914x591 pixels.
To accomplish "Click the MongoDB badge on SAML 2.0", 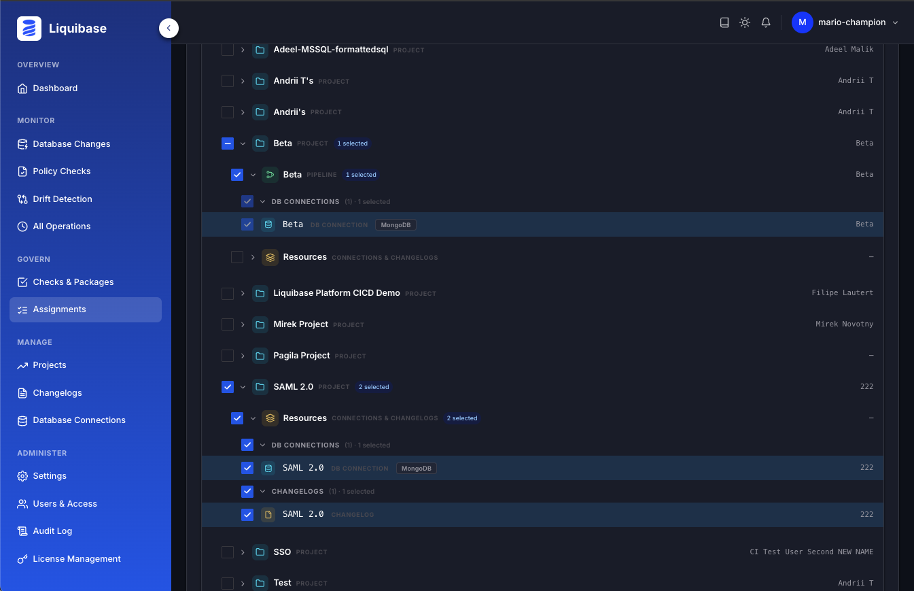I will tap(416, 468).
